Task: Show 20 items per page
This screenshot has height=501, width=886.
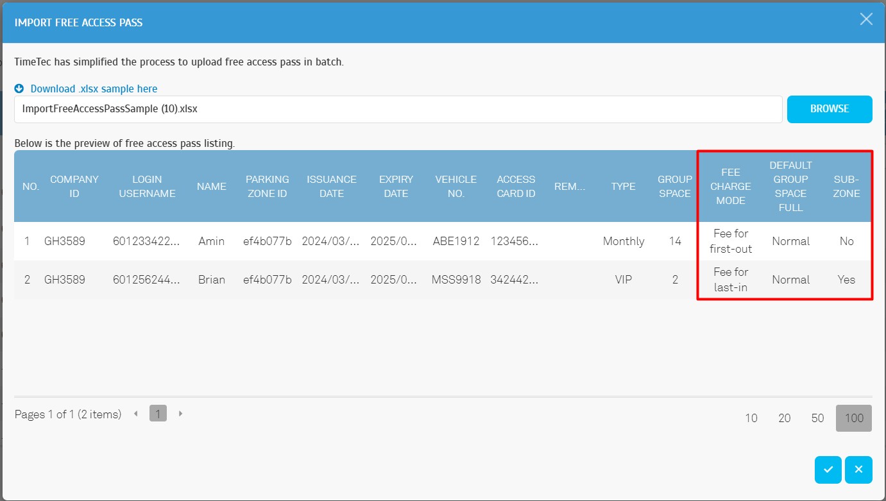Action: click(784, 418)
